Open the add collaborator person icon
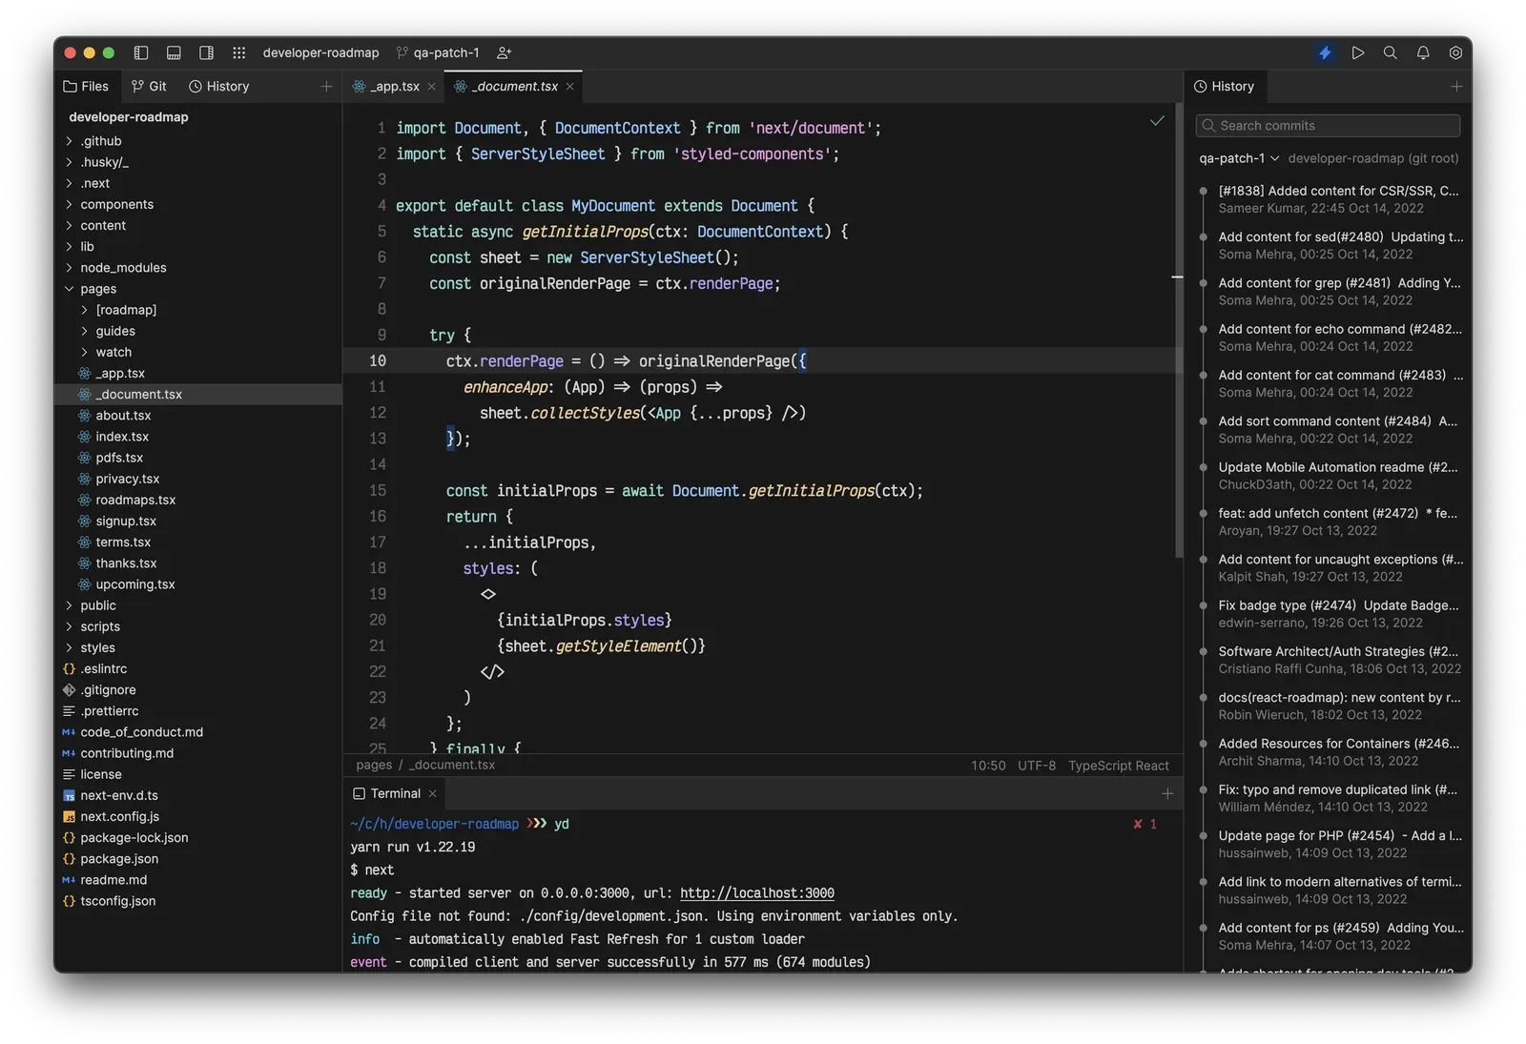The height and width of the screenshot is (1044, 1526). (505, 52)
